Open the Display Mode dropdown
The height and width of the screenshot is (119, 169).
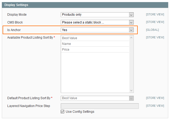97,15
